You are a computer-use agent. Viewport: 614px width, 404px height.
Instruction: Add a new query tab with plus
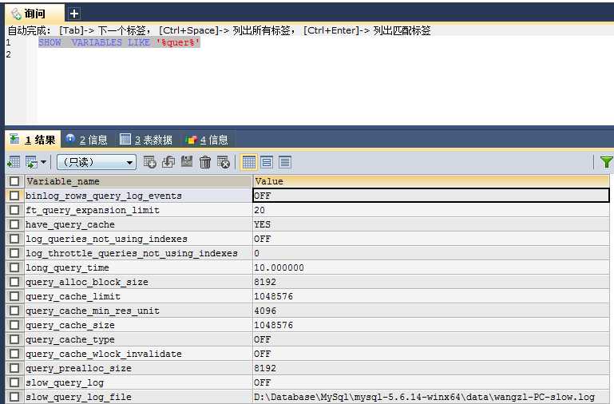click(74, 14)
